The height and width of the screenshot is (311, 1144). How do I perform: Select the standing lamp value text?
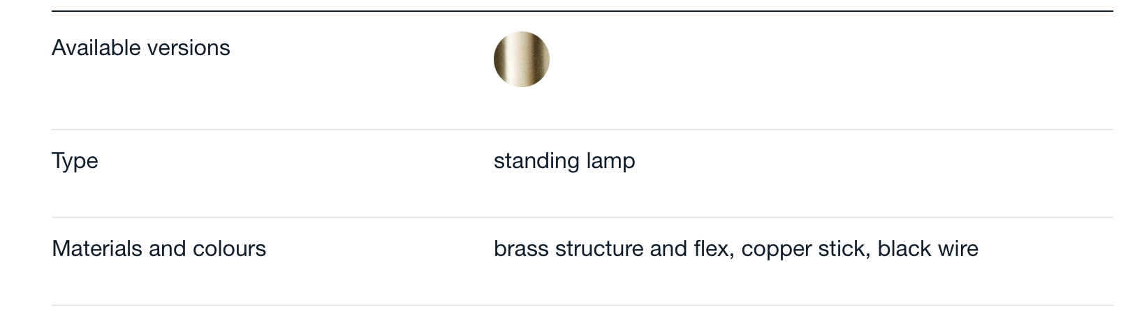pyautogui.click(x=564, y=162)
